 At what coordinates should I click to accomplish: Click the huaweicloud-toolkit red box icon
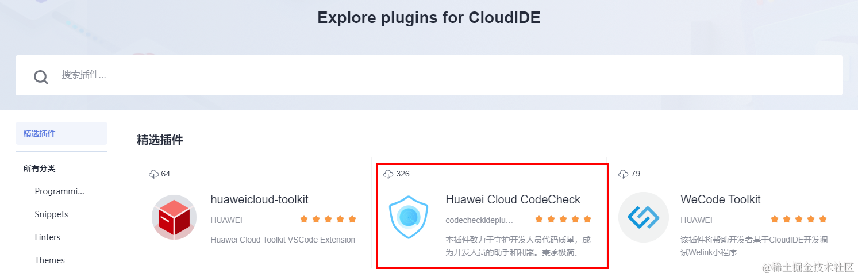pos(174,217)
